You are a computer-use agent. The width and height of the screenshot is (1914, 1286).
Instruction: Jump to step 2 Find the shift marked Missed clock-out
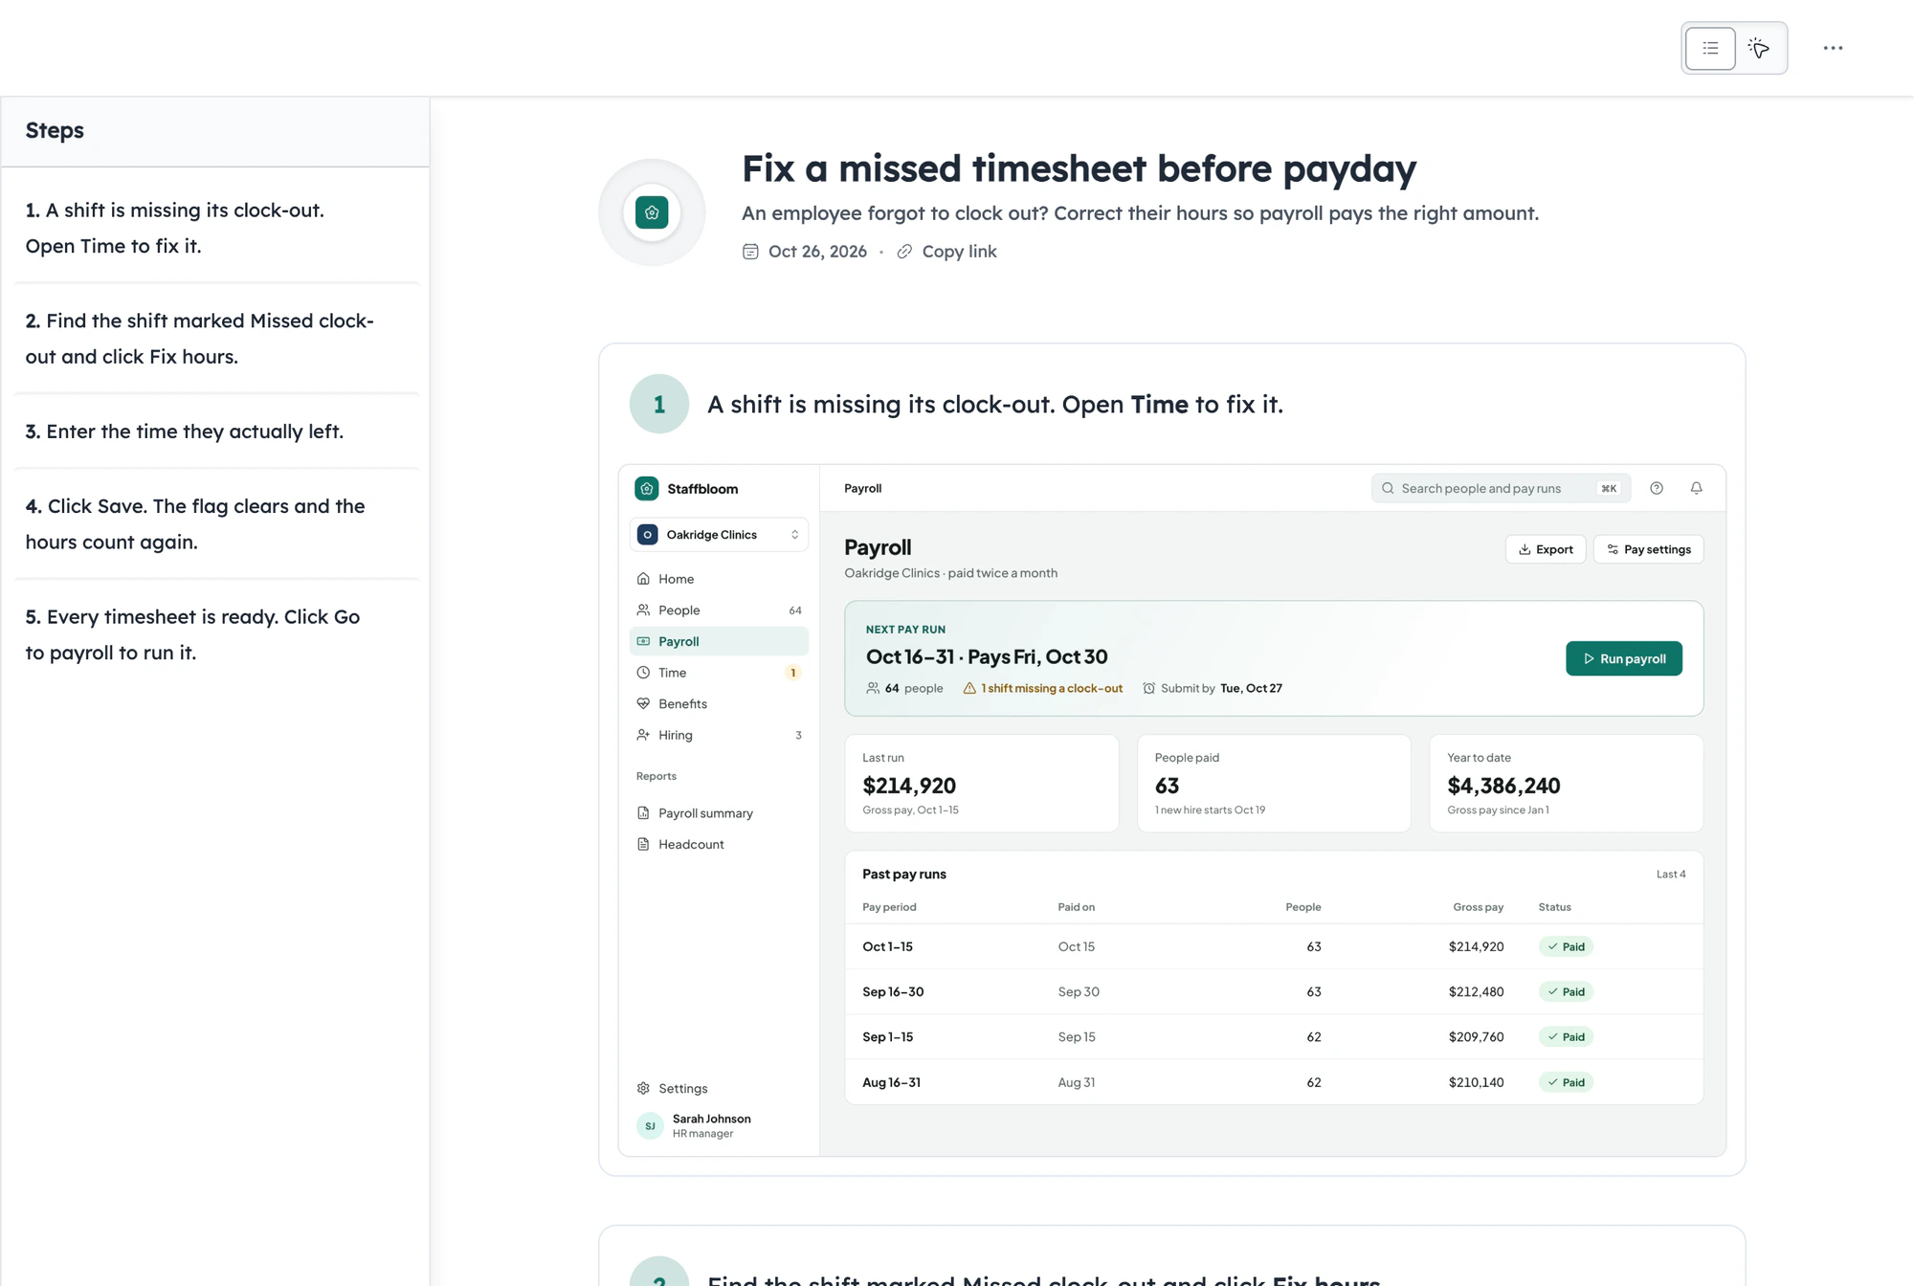(x=215, y=339)
